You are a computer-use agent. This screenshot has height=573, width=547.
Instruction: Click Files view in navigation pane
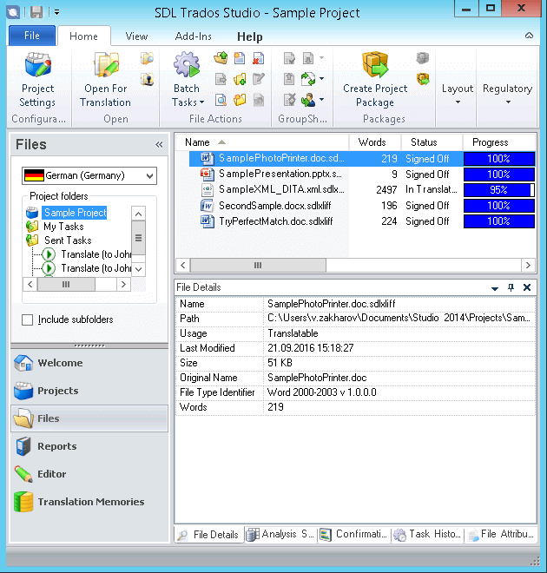[89, 418]
